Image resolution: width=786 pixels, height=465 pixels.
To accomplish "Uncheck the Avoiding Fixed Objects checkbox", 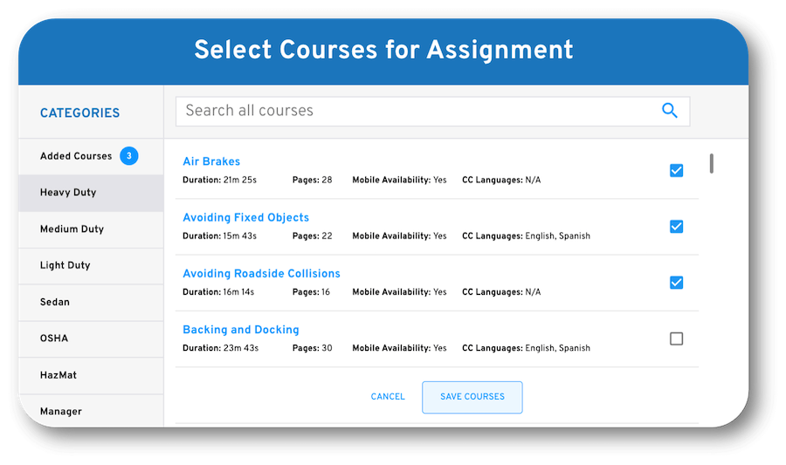I will pos(676,226).
